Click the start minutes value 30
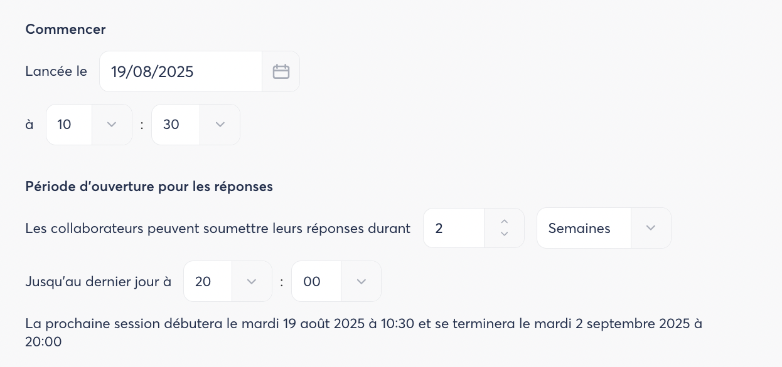This screenshot has height=367, width=782. pos(175,125)
